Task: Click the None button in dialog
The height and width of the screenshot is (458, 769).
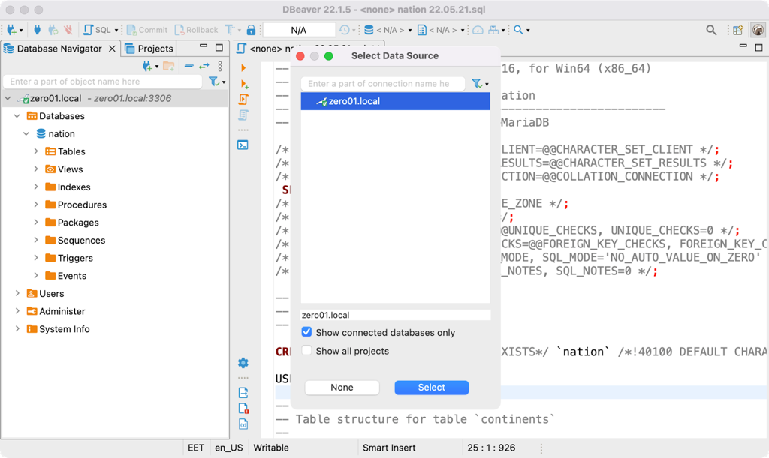Action: tap(342, 388)
